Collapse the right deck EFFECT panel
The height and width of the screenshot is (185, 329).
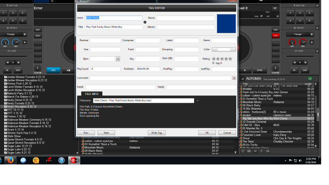point(317,28)
